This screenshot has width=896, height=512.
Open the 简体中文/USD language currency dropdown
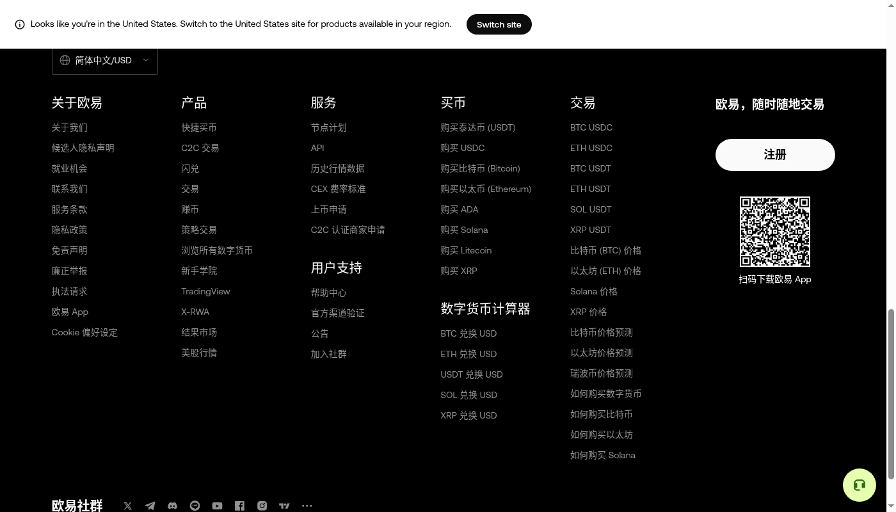pyautogui.click(x=105, y=60)
